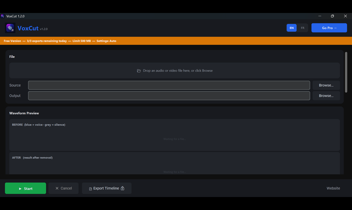
Task: Click the play triangle icon on Start
Action: [x=20, y=189]
